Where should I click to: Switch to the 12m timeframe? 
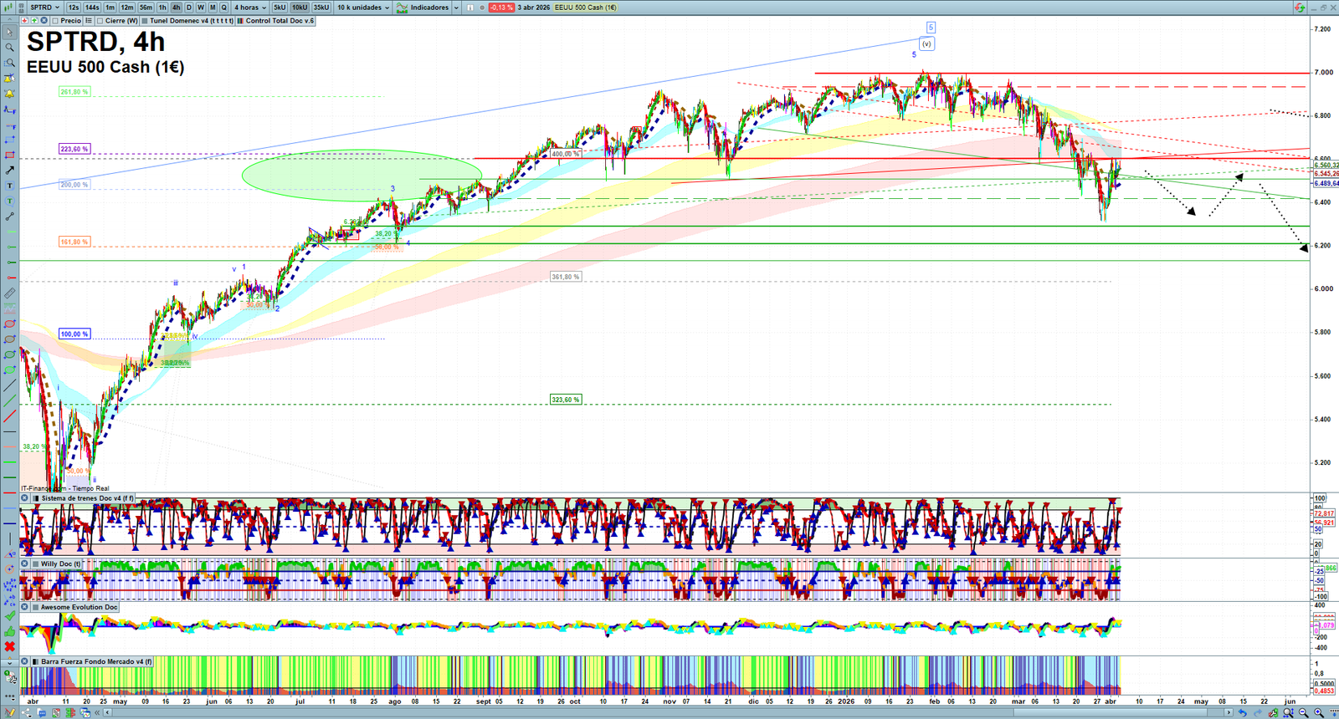(127, 8)
